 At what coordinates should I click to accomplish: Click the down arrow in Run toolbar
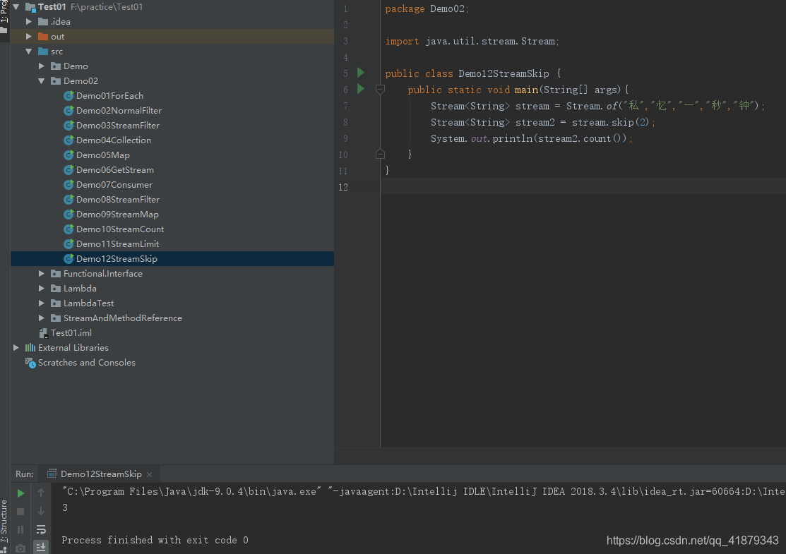tap(41, 512)
